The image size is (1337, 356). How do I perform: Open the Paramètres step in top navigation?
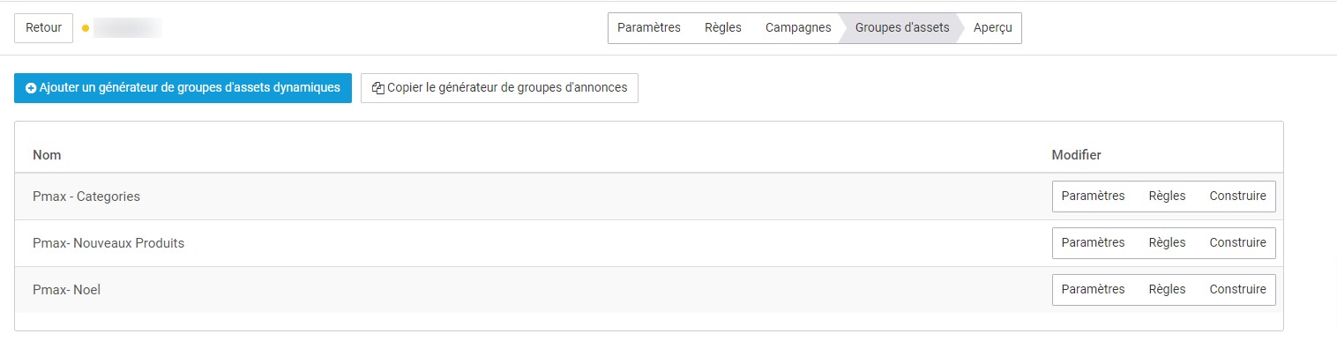tap(649, 27)
